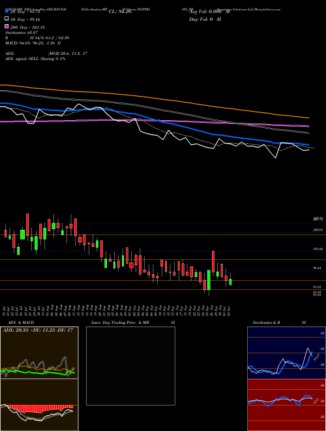Click the 'Stochastics & RSI' panel title
Image resolution: width=326 pixels, height=431 pixels.
click(279, 323)
